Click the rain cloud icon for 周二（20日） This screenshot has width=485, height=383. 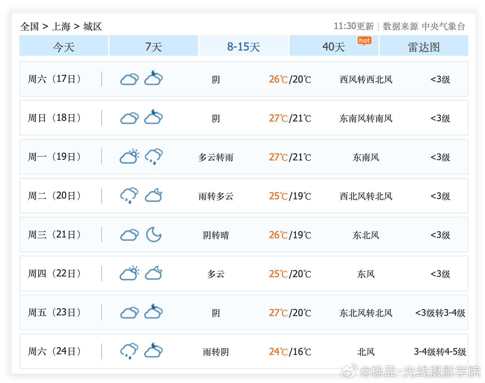[129, 196]
